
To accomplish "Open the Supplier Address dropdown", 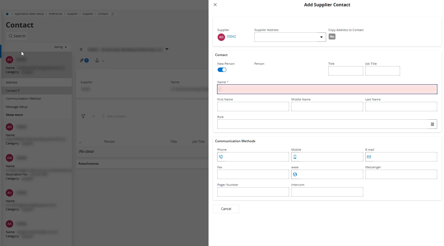I will point(321,37).
